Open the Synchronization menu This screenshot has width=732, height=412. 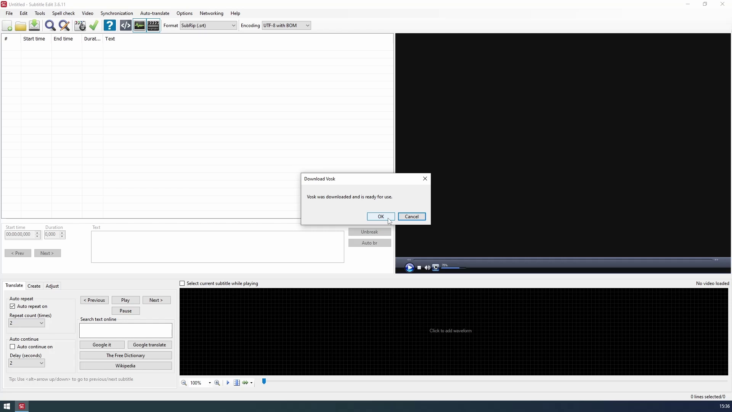pos(117,13)
